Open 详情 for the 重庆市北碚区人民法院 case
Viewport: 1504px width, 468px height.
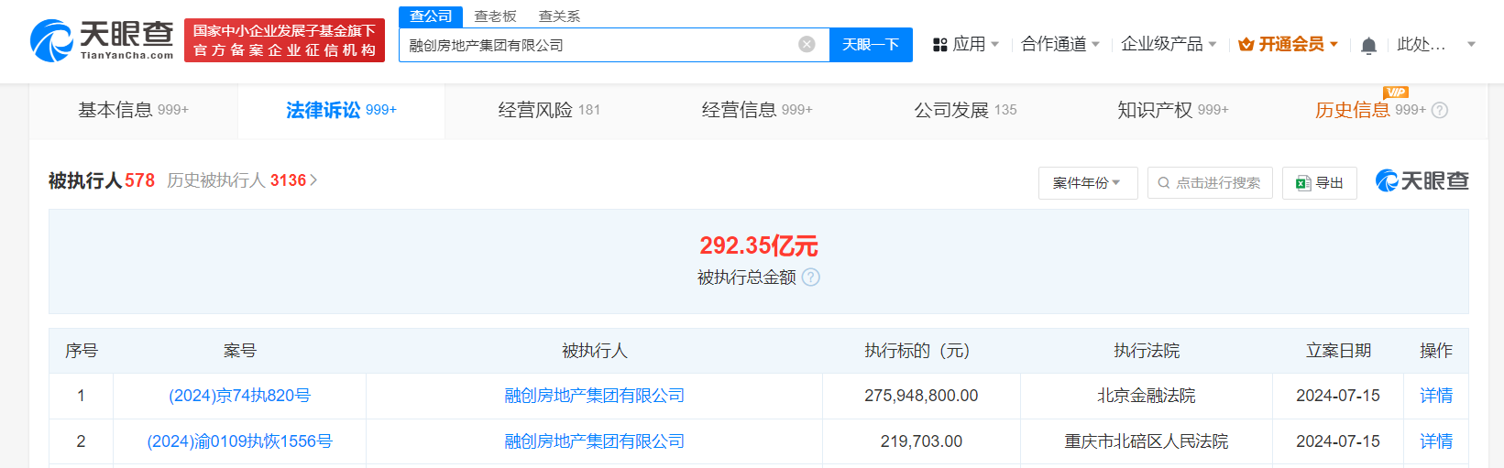click(x=1436, y=441)
